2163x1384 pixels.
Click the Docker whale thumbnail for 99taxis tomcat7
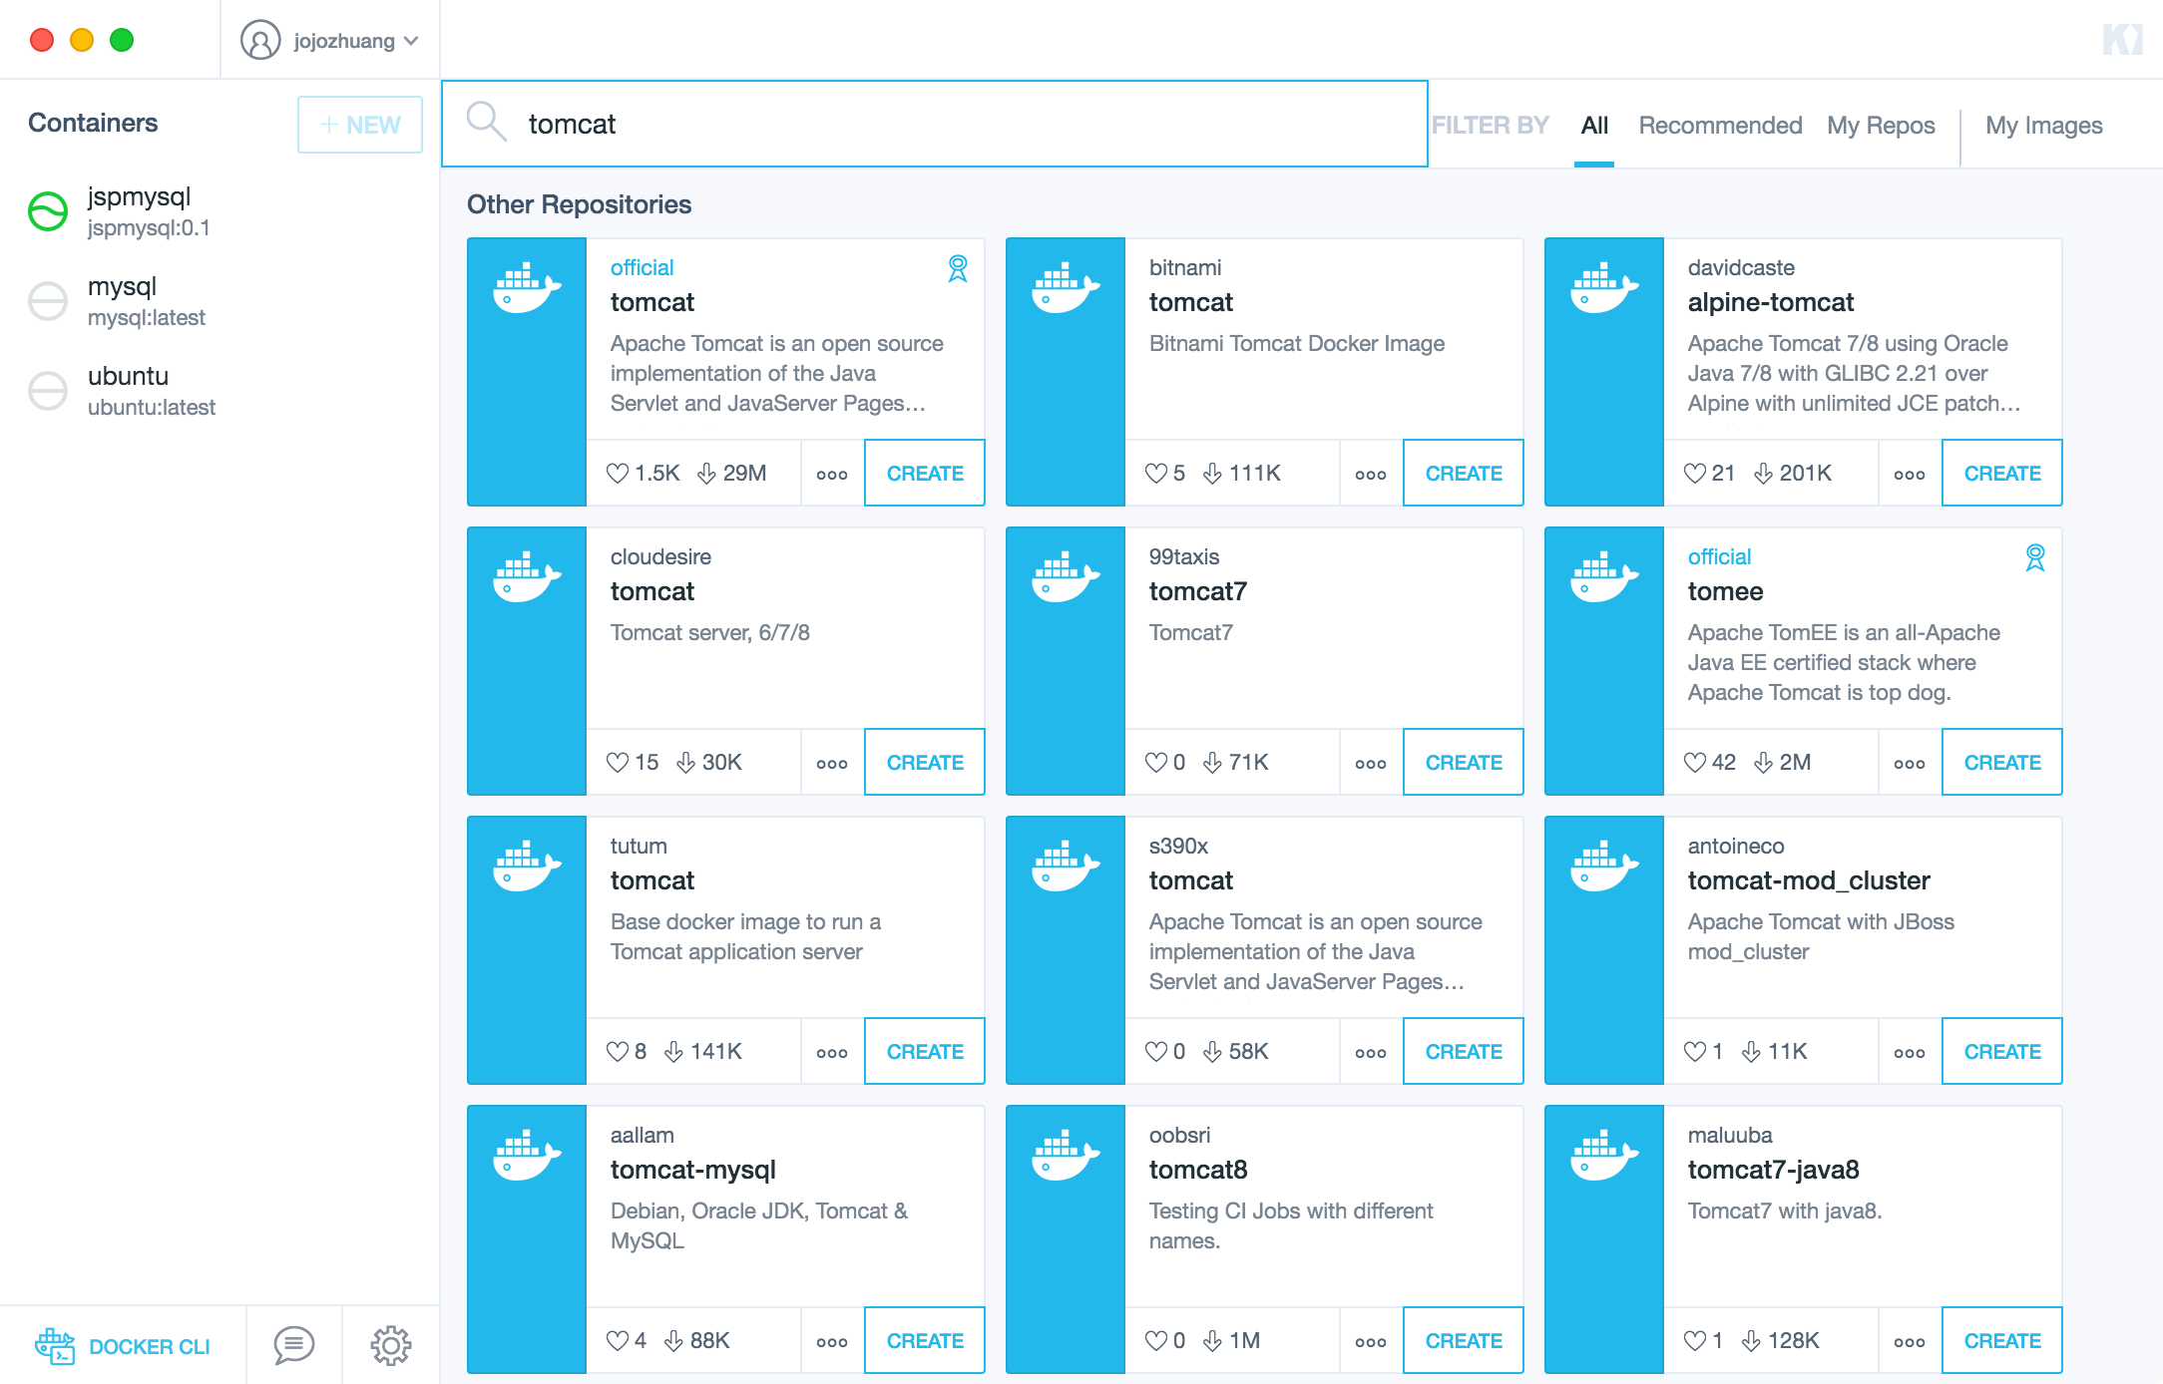tap(1066, 660)
